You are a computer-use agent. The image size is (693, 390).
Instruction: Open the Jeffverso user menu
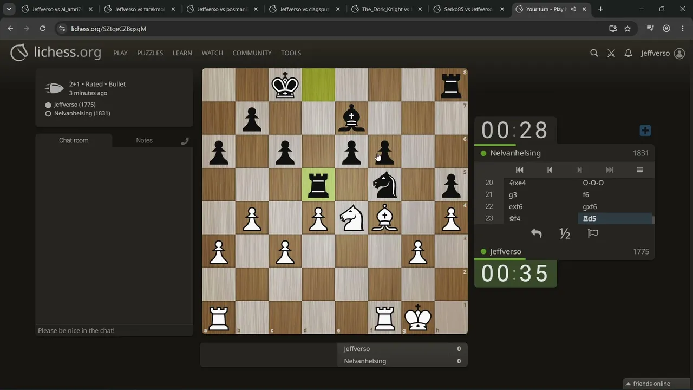[x=663, y=53]
